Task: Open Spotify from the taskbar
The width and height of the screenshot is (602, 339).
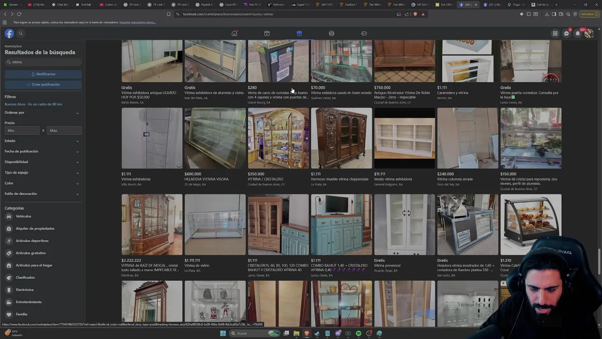Action: 358,333
